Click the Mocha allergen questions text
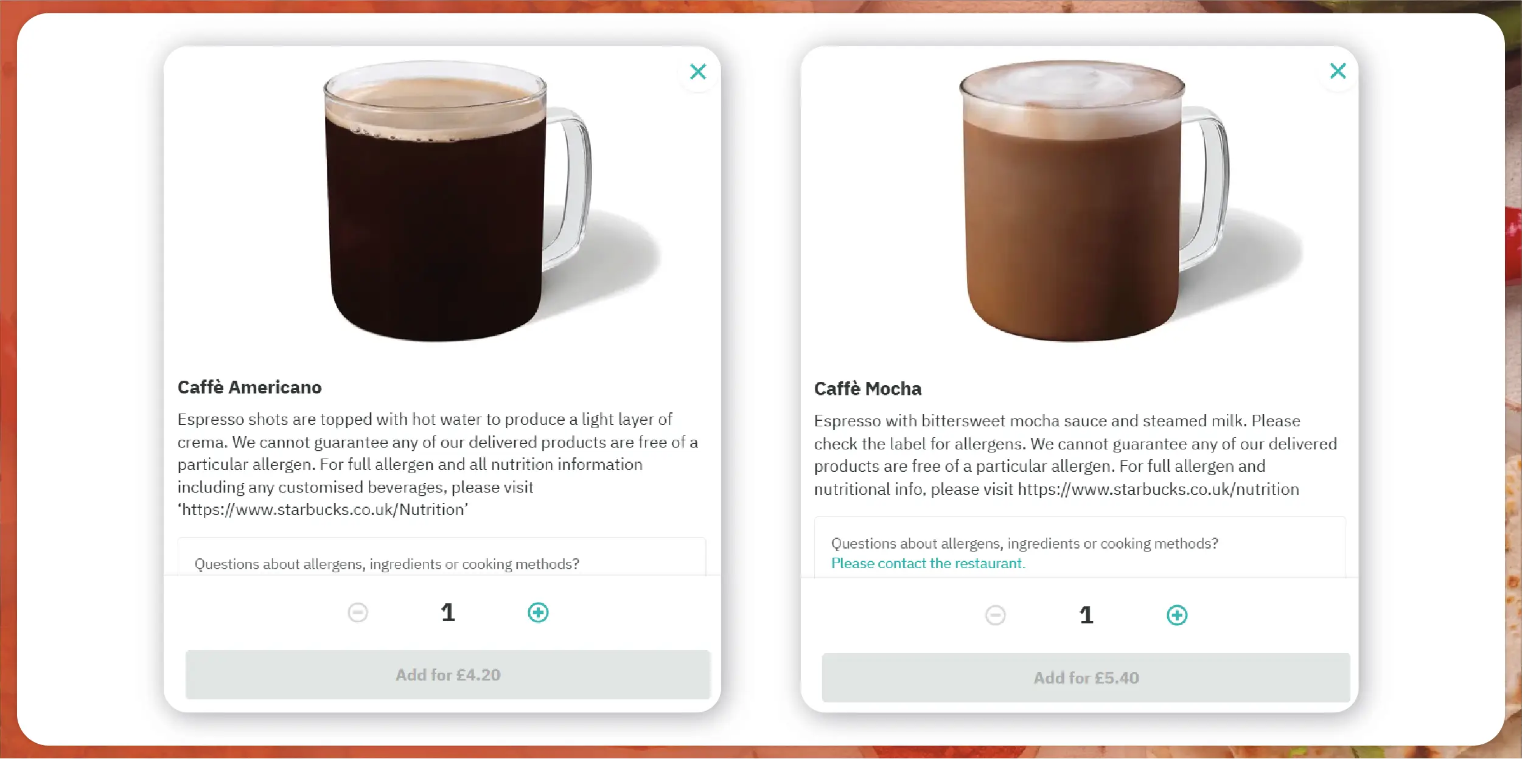This screenshot has width=1522, height=759. (x=1025, y=543)
